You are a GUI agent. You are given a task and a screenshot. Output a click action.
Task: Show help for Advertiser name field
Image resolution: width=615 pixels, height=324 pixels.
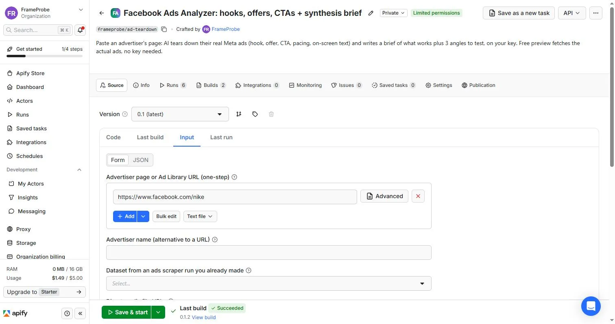tap(215, 240)
